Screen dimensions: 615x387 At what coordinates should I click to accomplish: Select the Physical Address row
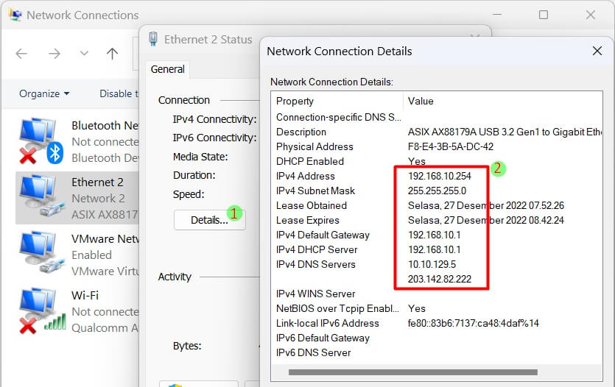[x=314, y=146]
